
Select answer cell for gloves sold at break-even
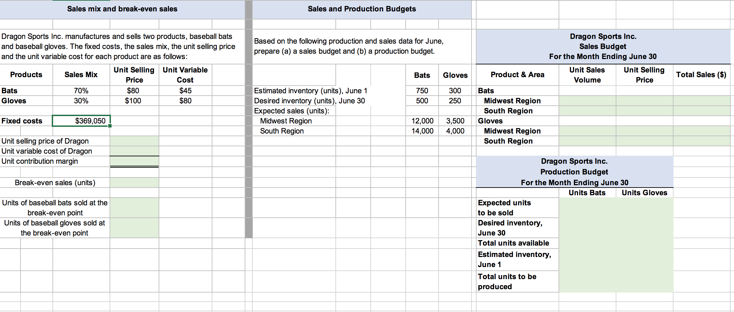tap(134, 228)
